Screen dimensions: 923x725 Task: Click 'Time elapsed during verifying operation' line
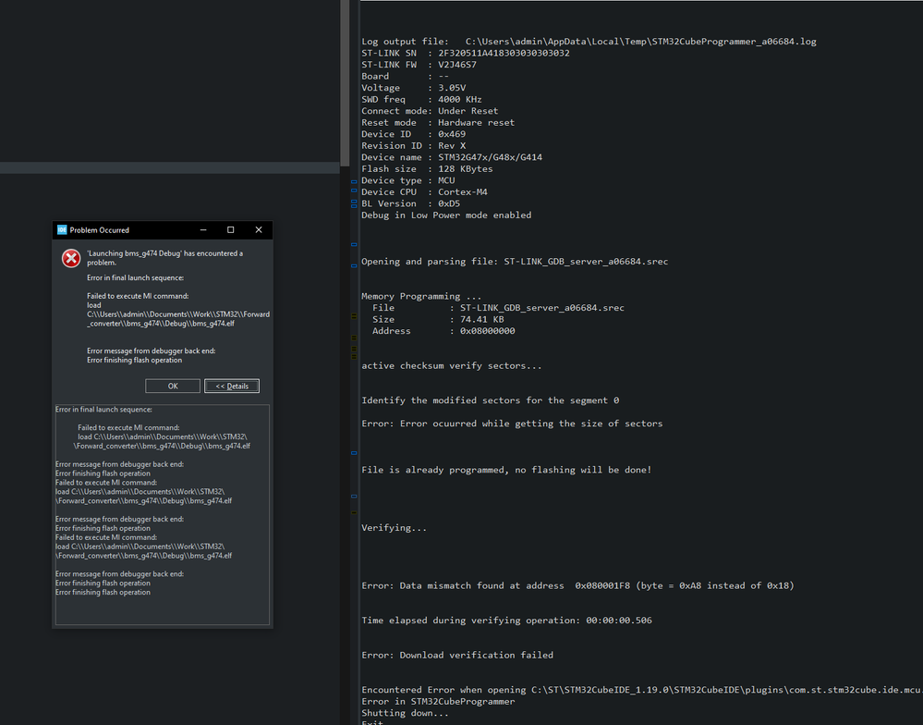tap(507, 621)
